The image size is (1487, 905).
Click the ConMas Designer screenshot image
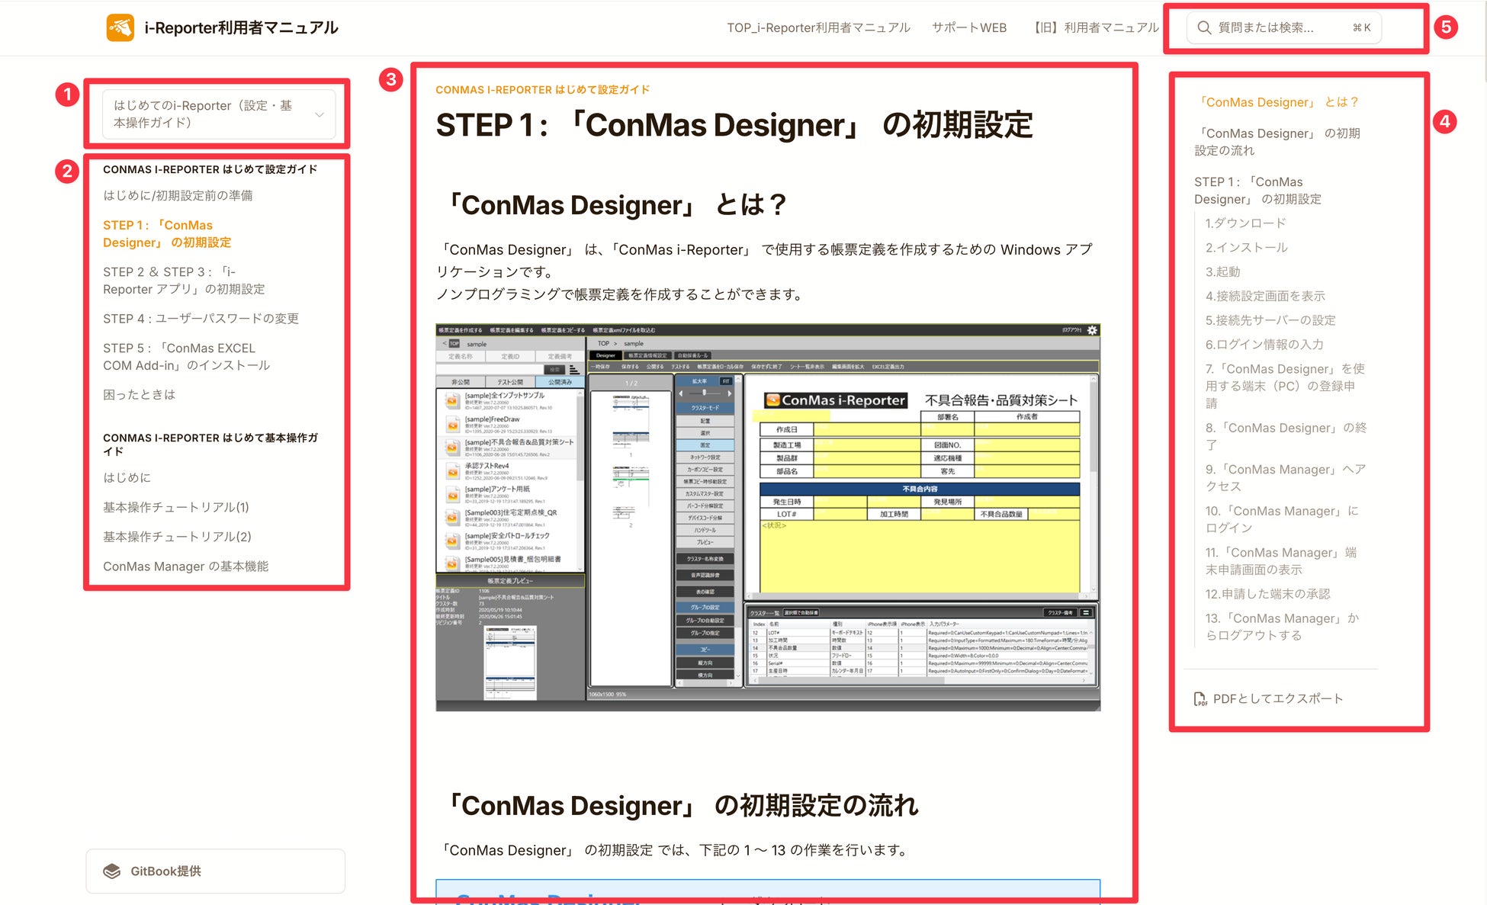point(767,517)
